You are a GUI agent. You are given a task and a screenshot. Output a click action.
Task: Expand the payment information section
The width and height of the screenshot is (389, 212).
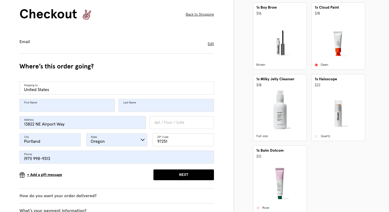[53, 210]
